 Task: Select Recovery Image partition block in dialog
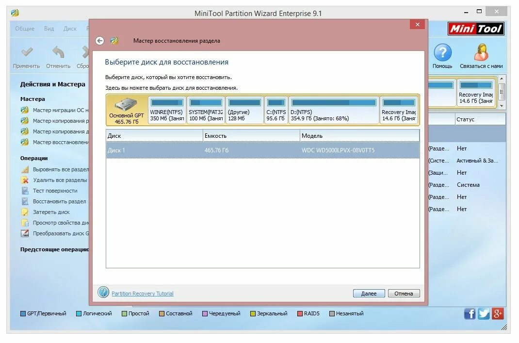[399, 110]
